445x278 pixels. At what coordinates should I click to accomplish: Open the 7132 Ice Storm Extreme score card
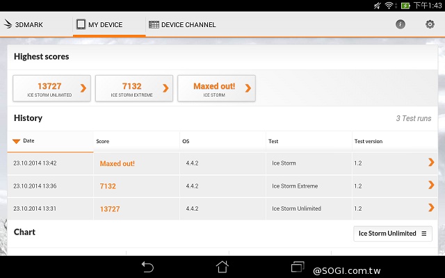[x=133, y=88]
